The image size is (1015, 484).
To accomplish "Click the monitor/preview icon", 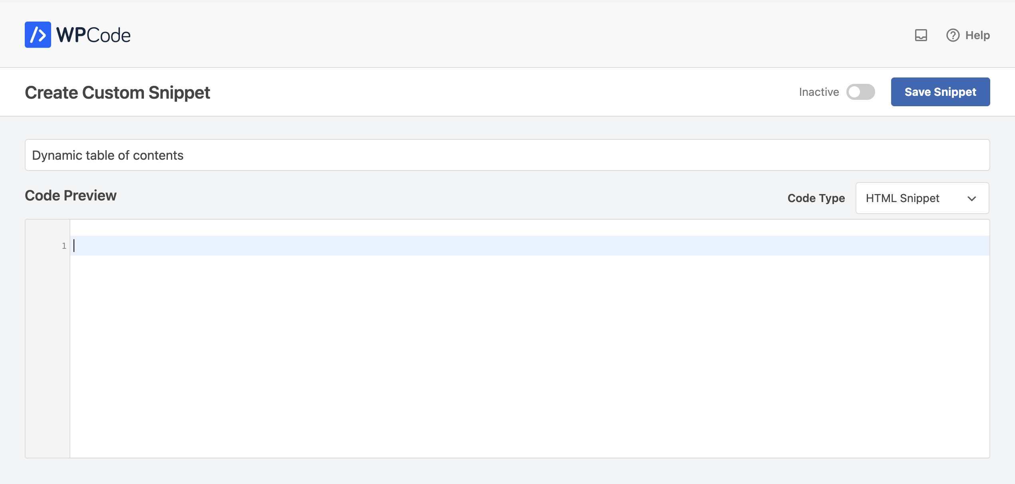I will (x=921, y=36).
